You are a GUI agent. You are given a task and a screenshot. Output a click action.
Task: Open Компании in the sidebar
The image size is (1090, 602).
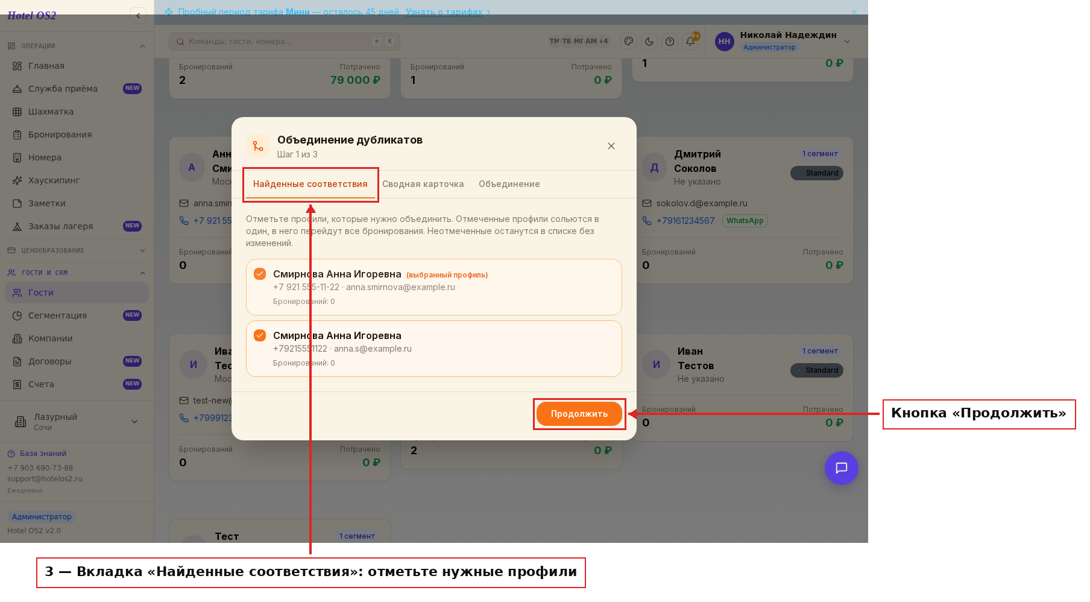click(77, 338)
